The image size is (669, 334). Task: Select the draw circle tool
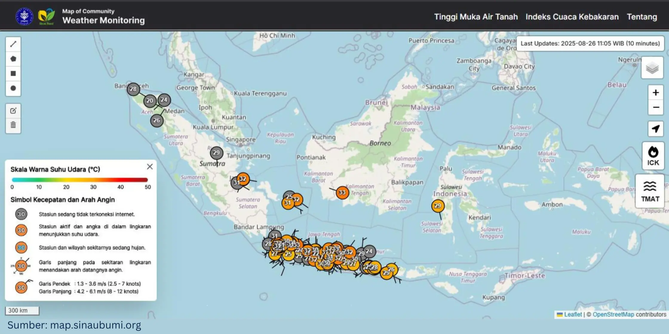[13, 88]
